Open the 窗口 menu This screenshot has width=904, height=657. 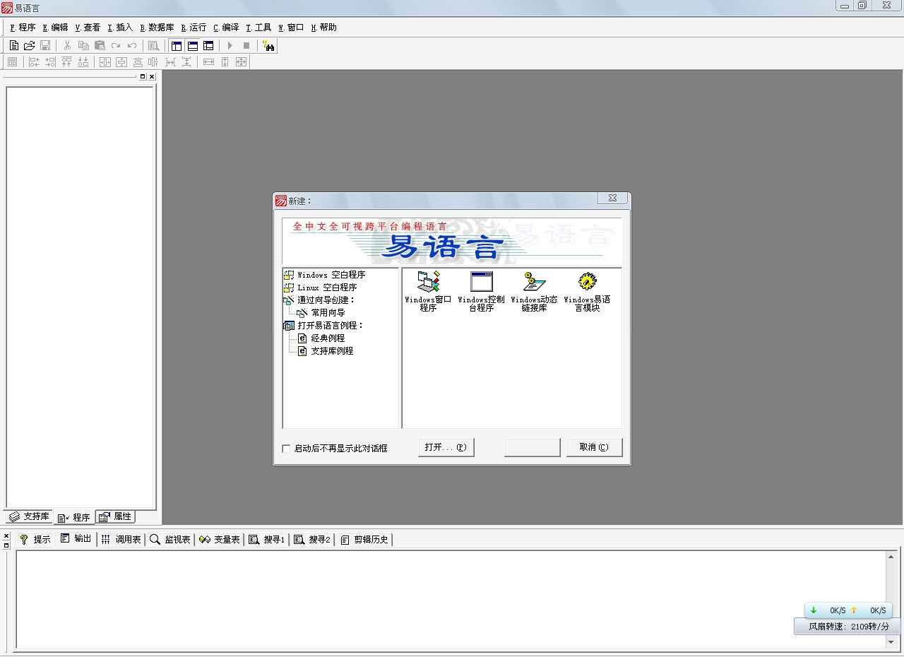point(291,28)
